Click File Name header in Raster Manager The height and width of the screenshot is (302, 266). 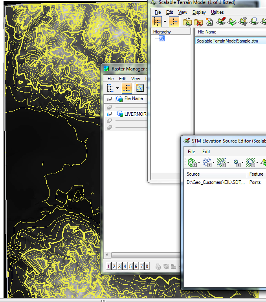pos(134,98)
